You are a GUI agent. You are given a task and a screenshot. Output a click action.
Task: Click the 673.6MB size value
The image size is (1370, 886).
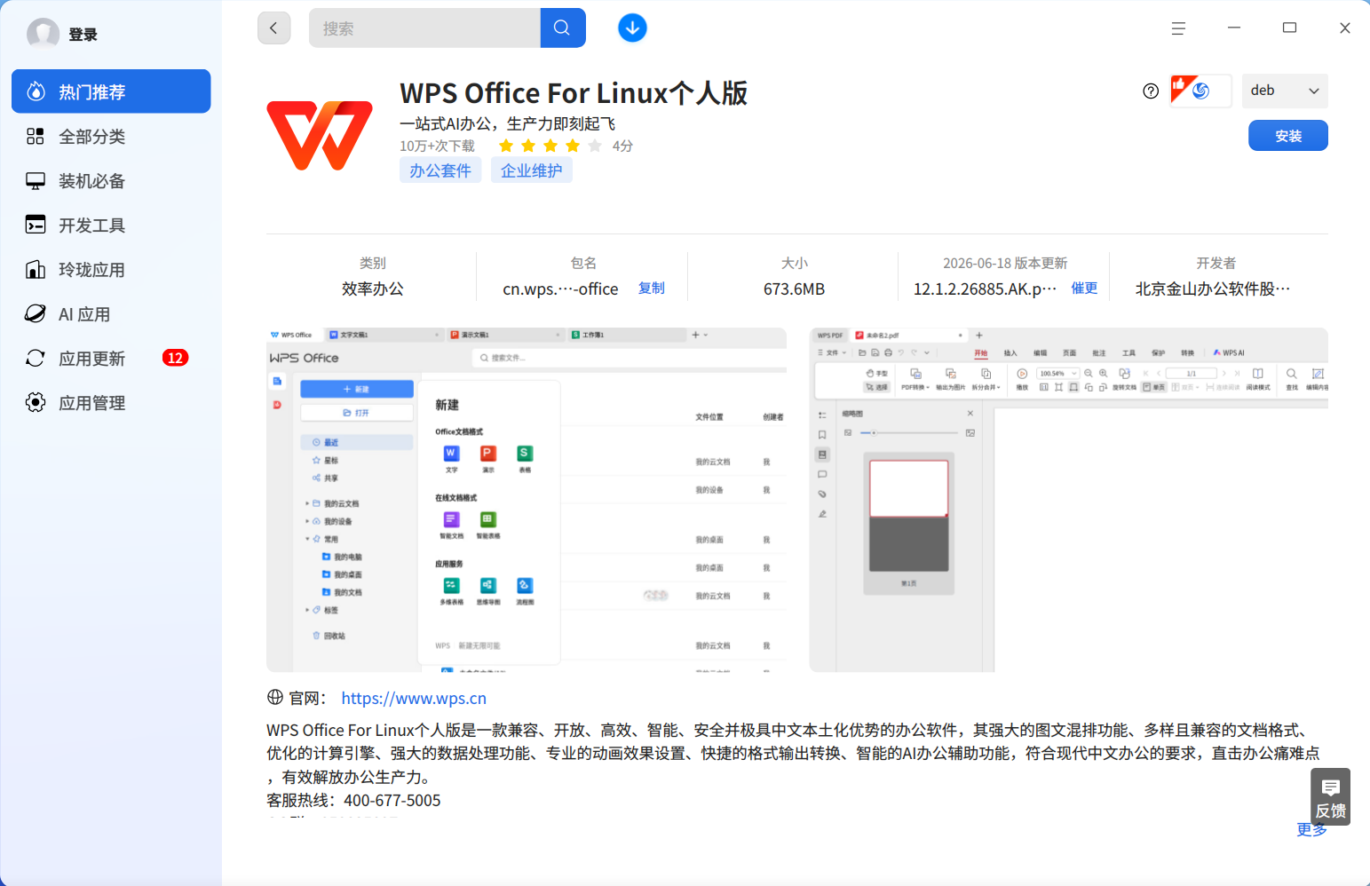click(x=794, y=289)
